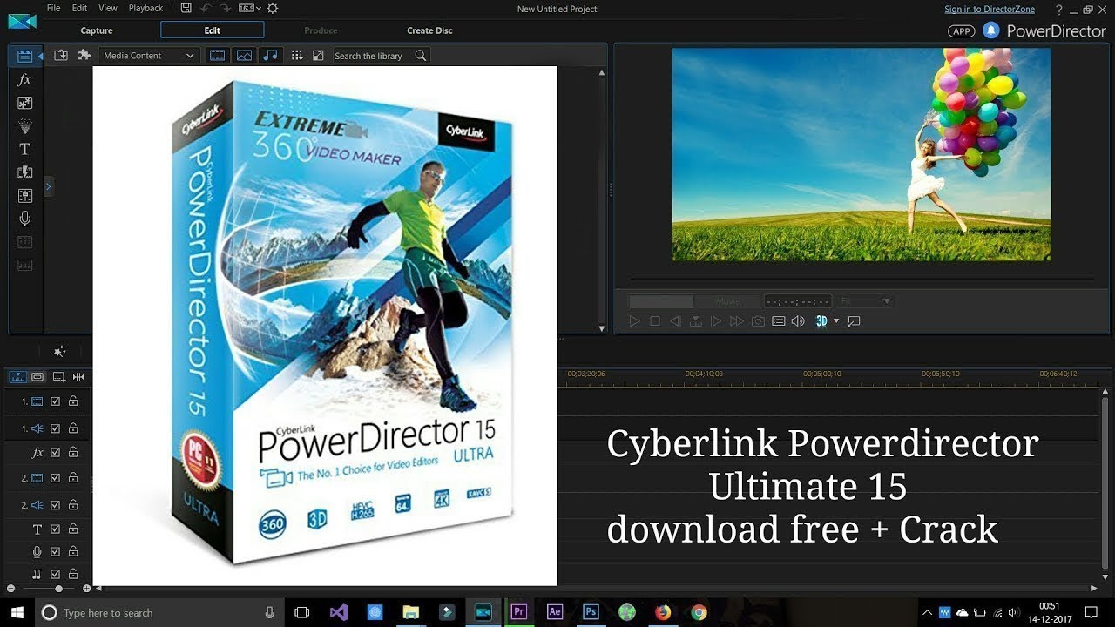The image size is (1115, 627).
Task: Open the Audio Mixing Room
Action: [25, 196]
